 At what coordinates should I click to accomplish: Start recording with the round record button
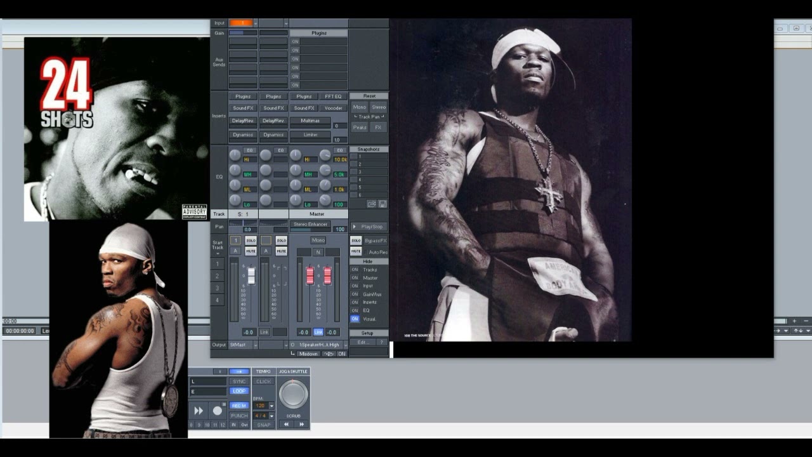pyautogui.click(x=218, y=411)
